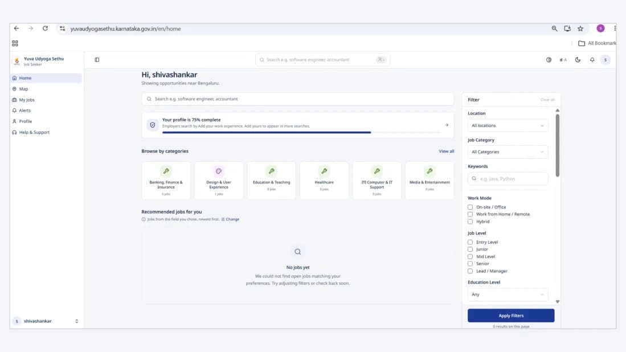Viewport: 626px width, 352px height.
Task: Expand the shivashankar account menu at sidebar bottom
Action: [46, 321]
